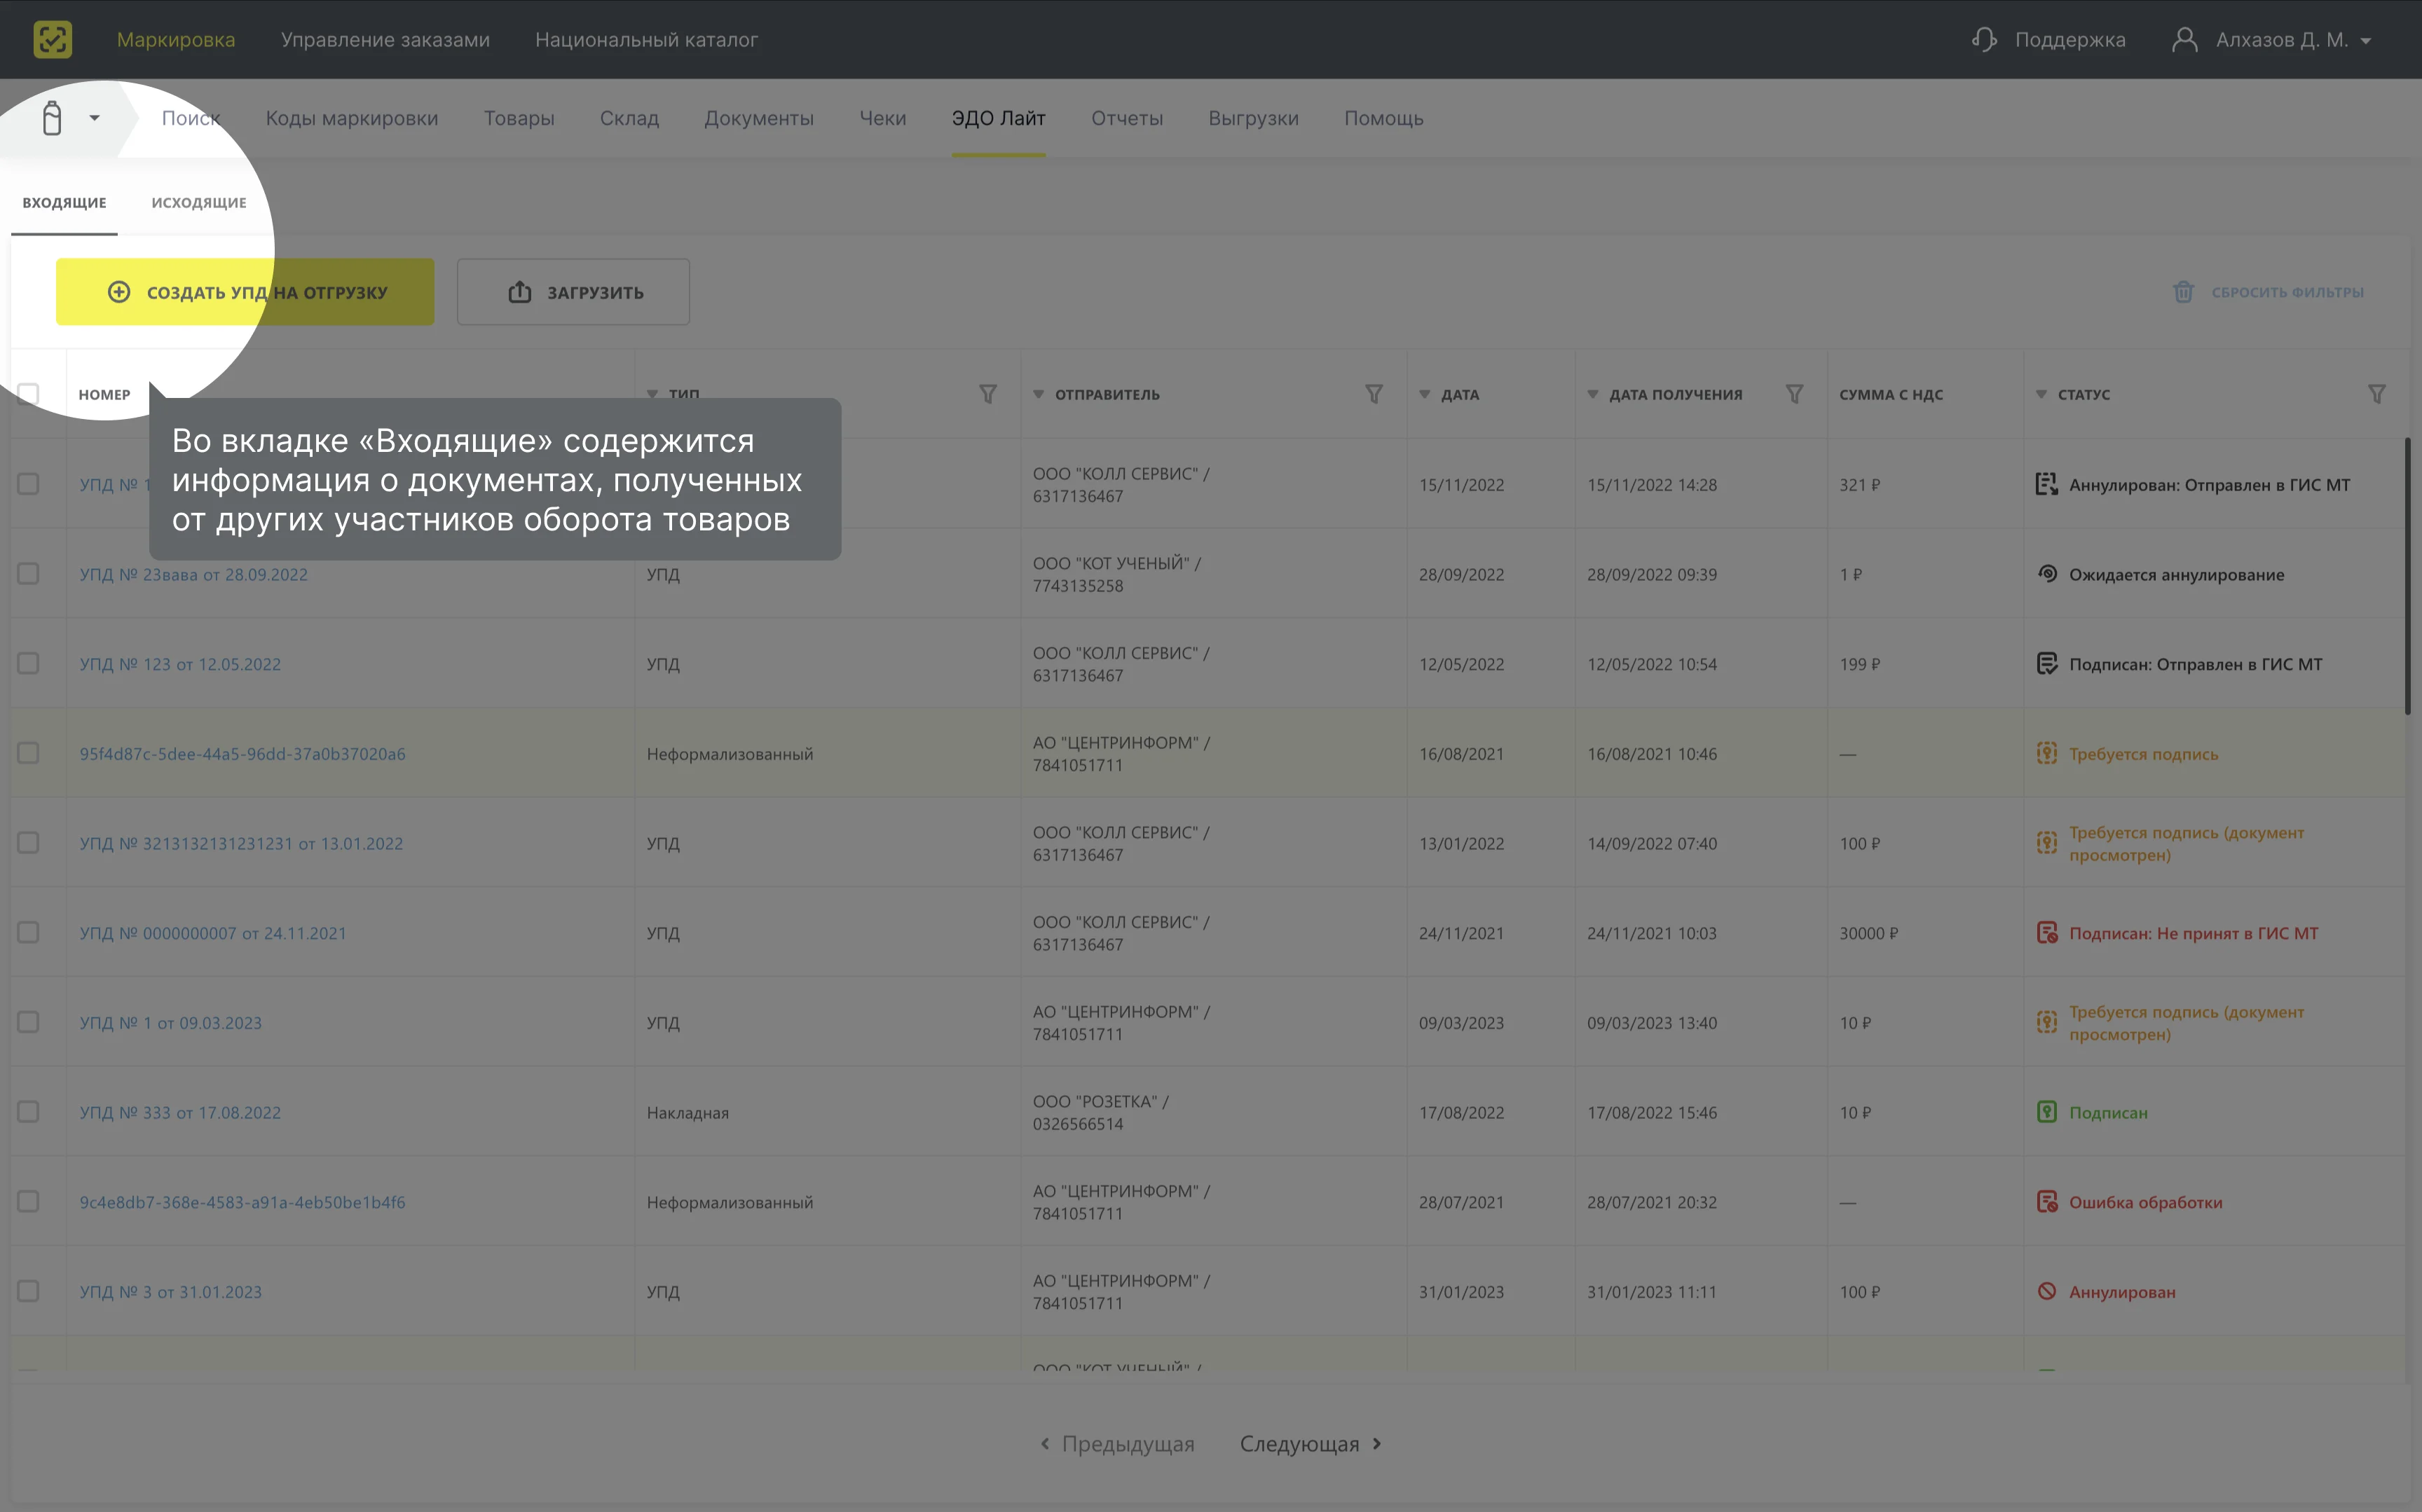
Task: Click the sort arrow for Дата получения column
Action: (1592, 394)
